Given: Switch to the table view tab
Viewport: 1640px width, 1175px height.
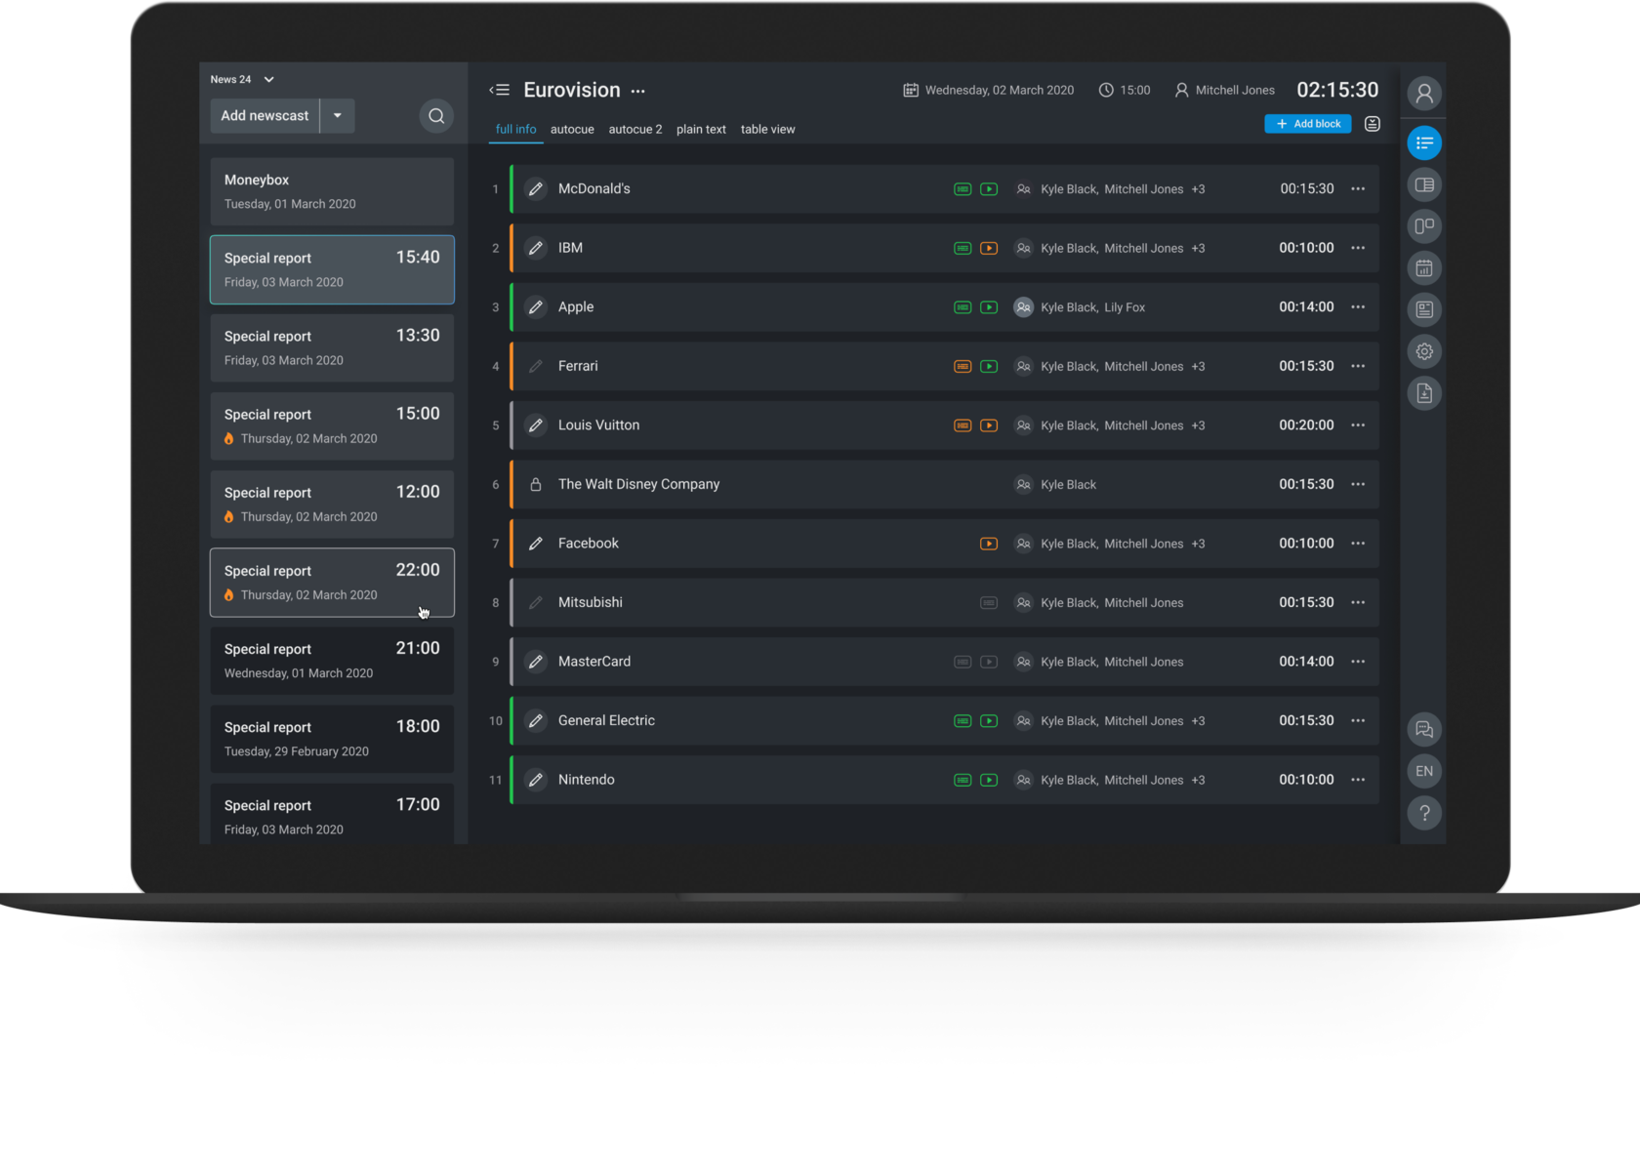Looking at the screenshot, I should pyautogui.click(x=768, y=129).
